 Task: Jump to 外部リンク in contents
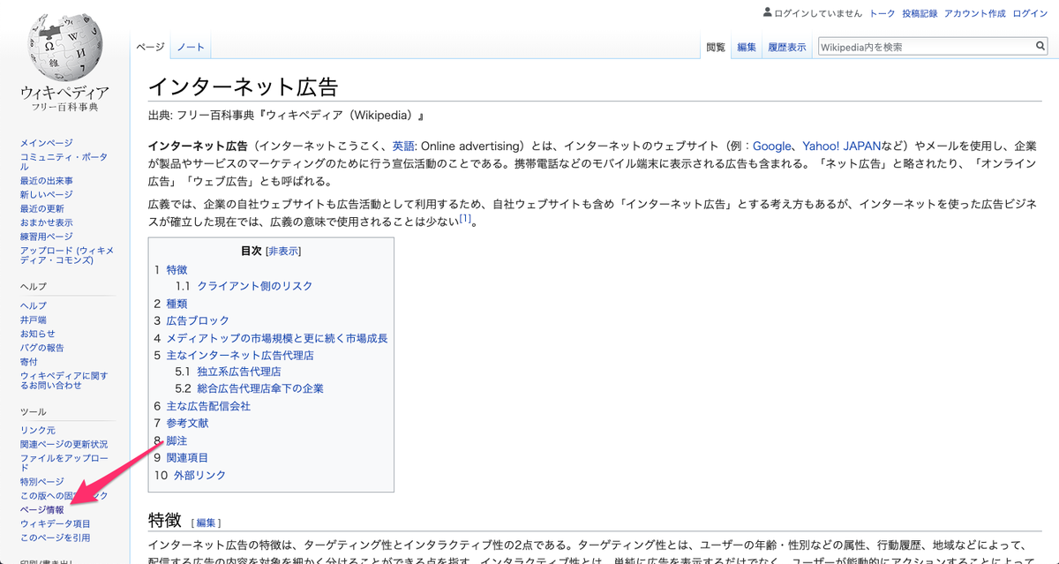(199, 475)
